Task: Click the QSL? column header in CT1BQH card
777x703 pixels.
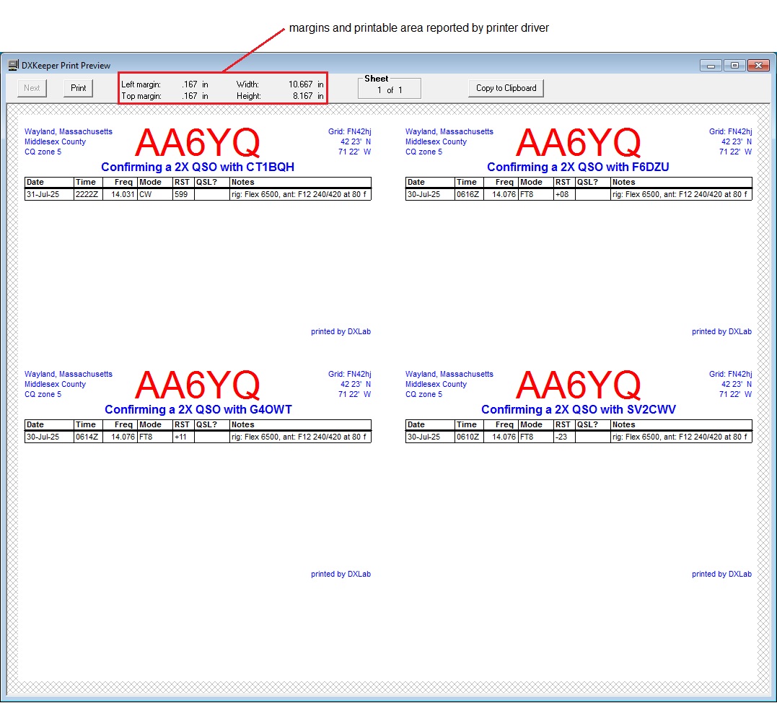Action: 211,182
